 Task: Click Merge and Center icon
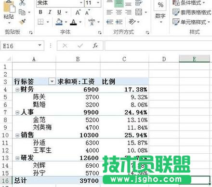coord(139,12)
